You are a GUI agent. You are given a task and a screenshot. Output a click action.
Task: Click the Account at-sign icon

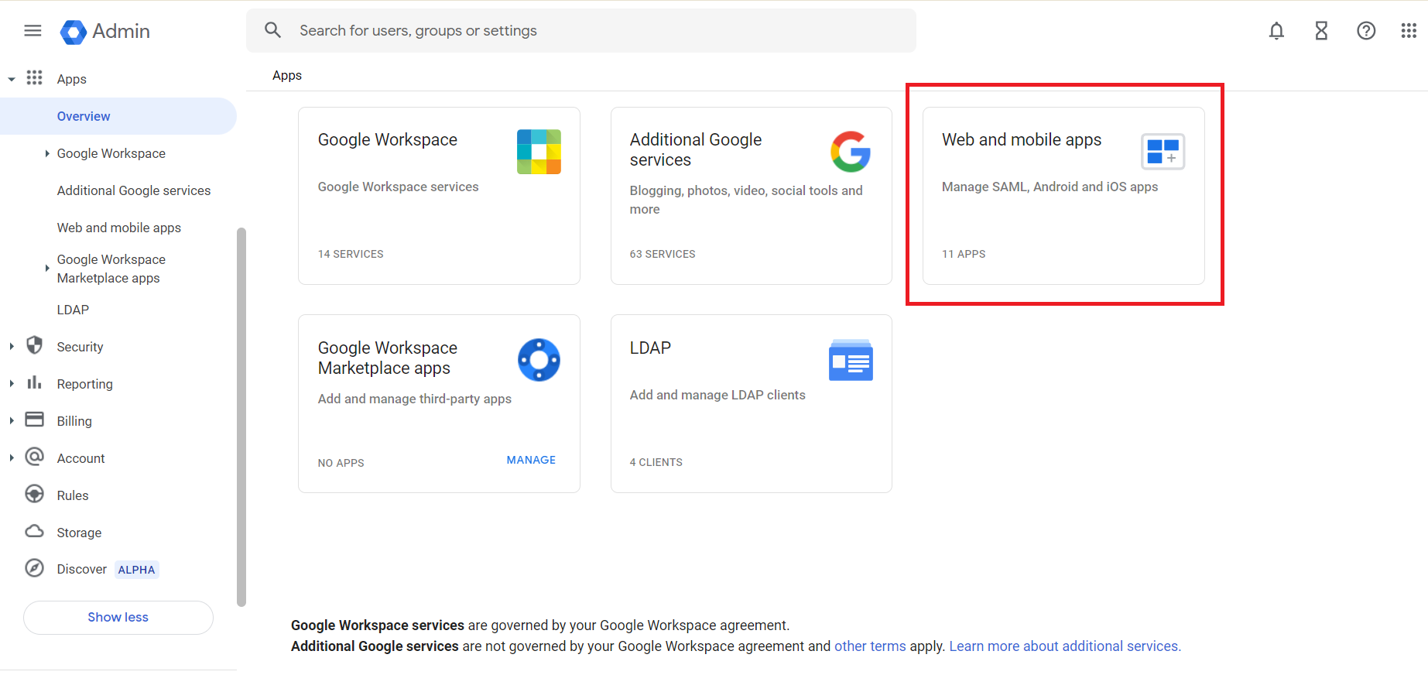[x=34, y=457]
